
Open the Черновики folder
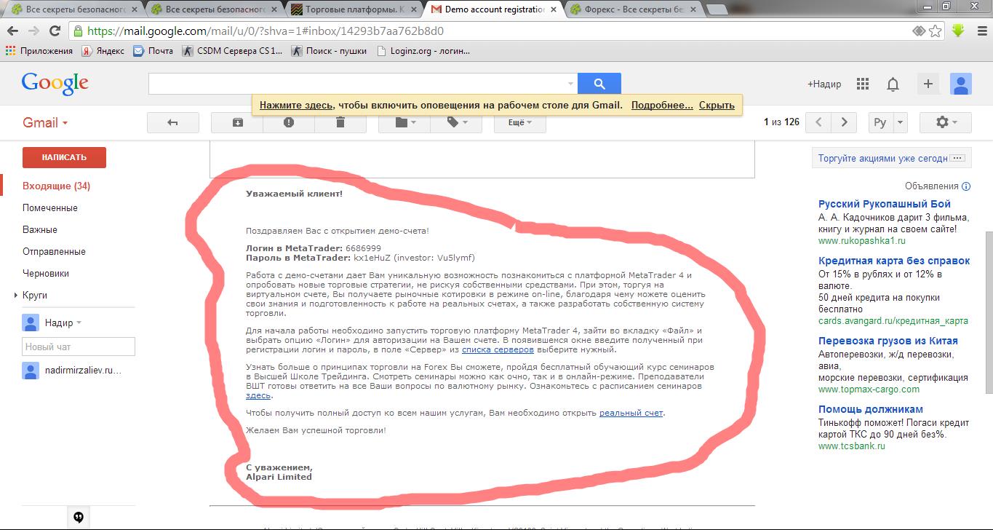coord(46,274)
